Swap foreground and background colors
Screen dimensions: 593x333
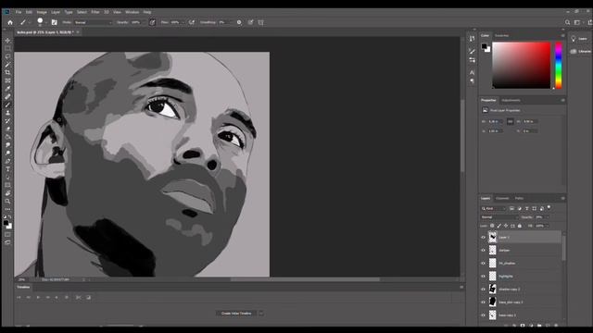click(x=10, y=217)
